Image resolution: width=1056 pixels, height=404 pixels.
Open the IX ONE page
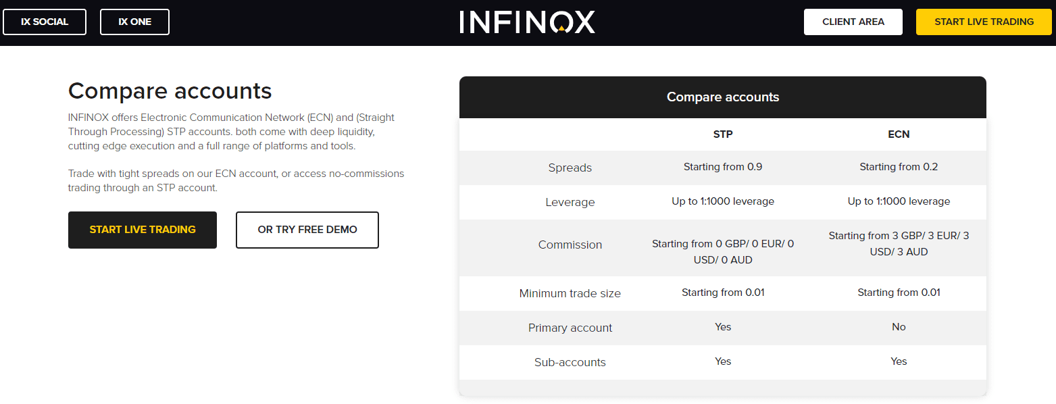134,22
